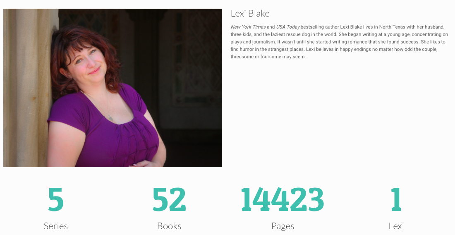Click the Series label
Image resolution: width=455 pixels, height=235 pixels.
pyautogui.click(x=56, y=226)
